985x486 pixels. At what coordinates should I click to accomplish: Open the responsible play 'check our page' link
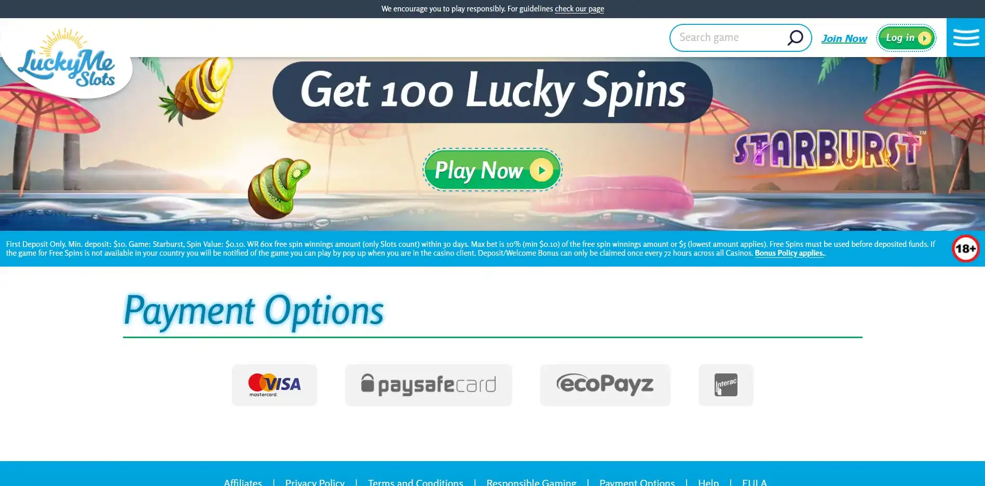coord(579,9)
